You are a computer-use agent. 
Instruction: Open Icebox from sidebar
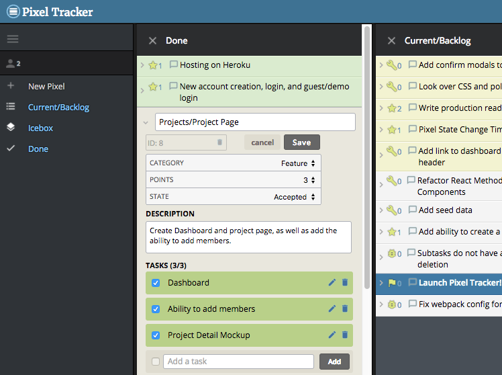pyautogui.click(x=40, y=128)
